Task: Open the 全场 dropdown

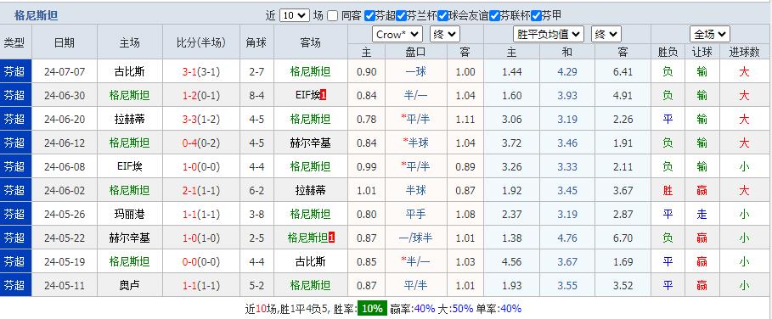Action: pos(709,35)
